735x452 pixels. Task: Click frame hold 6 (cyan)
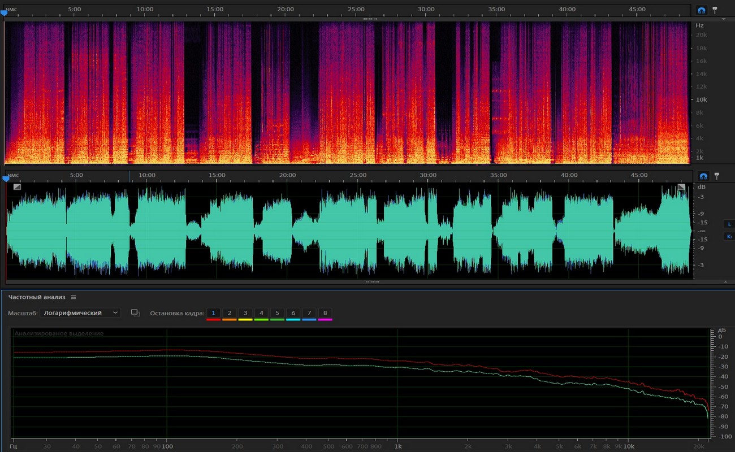[293, 313]
